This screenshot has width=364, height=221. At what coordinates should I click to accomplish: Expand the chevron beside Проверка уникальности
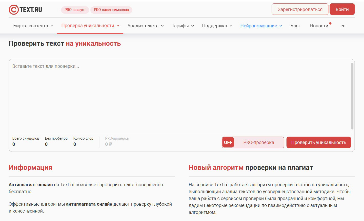pyautogui.click(x=118, y=26)
